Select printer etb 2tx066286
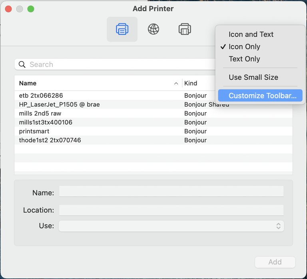 pos(41,96)
